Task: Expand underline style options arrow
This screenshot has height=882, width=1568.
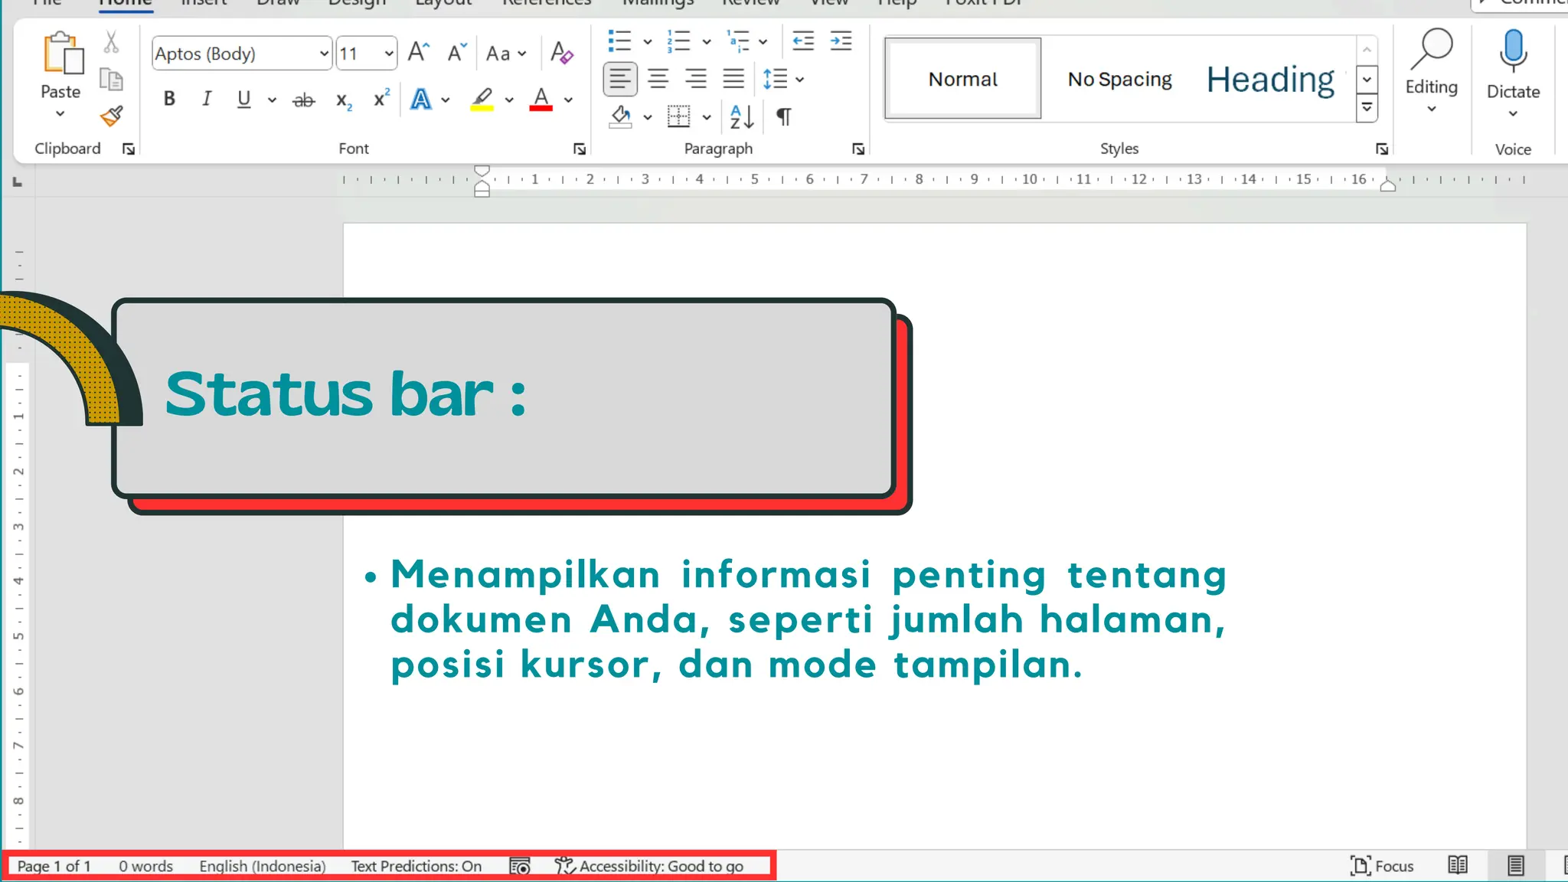Action: 272,100
